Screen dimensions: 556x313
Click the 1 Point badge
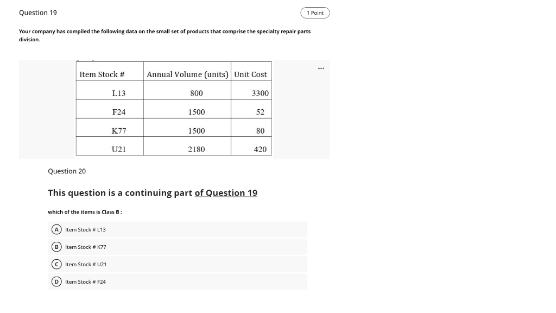pos(315,12)
